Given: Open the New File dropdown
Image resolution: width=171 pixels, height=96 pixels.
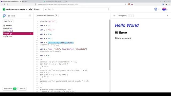Looking at the screenshot, I should coord(8,21).
